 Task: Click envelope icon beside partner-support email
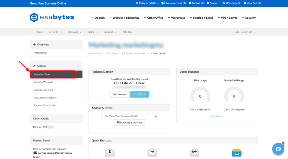click(x=35, y=153)
